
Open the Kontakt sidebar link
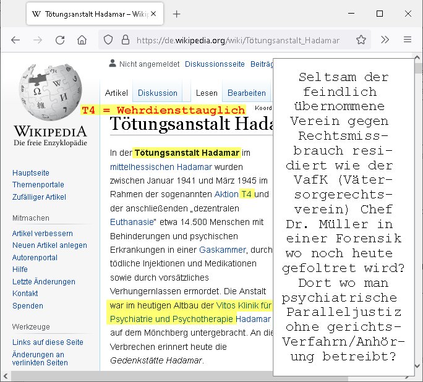click(25, 294)
